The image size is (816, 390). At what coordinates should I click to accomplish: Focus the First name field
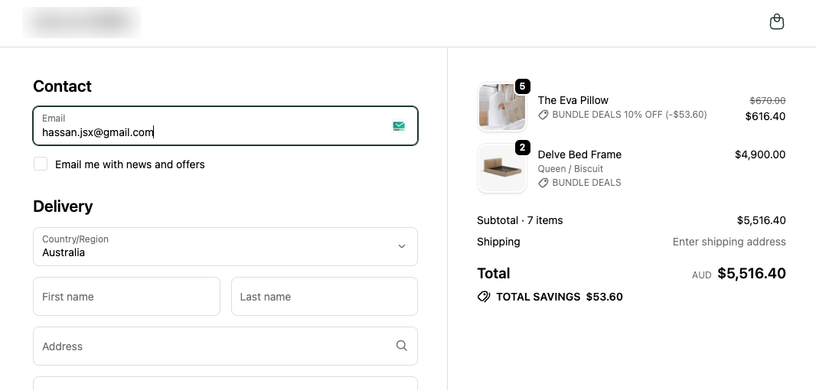[x=126, y=297]
